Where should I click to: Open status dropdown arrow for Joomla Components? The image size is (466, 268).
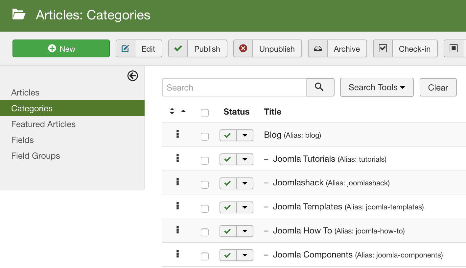coord(245,255)
